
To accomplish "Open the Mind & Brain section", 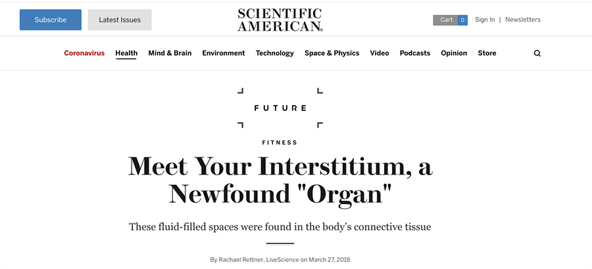I will coord(170,53).
